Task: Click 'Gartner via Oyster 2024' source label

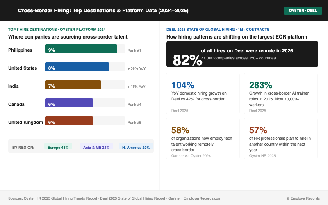Action: [191, 156]
